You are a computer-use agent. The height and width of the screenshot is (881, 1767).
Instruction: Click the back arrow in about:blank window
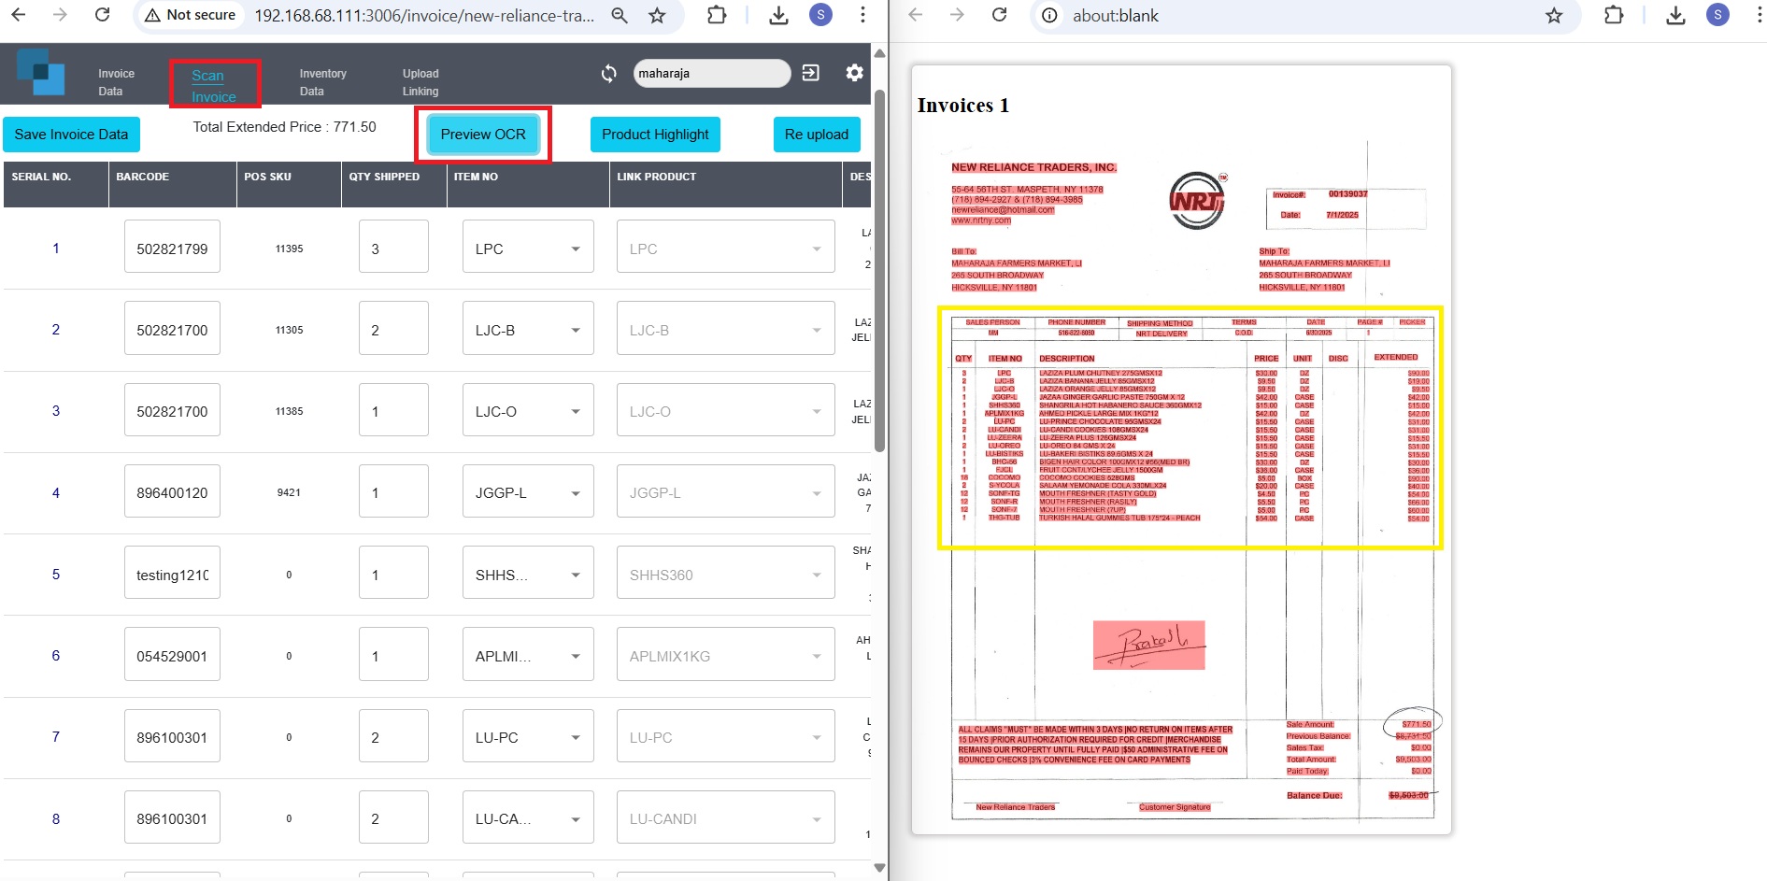(916, 15)
